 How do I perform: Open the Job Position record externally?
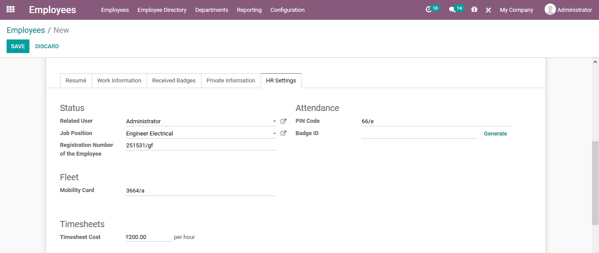pos(283,133)
